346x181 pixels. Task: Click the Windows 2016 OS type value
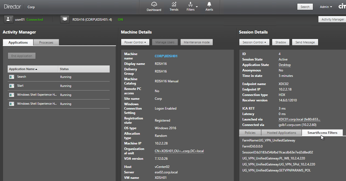pyautogui.click(x=165, y=128)
